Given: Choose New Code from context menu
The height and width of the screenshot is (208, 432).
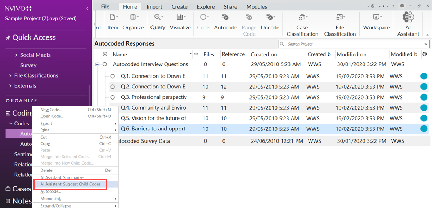Looking at the screenshot, I should pyautogui.click(x=75, y=110).
